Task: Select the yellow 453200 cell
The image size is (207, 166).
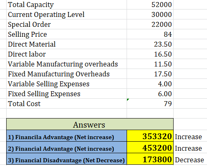Action: (x=150, y=147)
